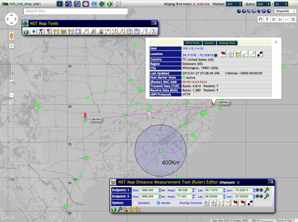Click the Center button in host popup
Screen dimensions: 298x222
click(209, 43)
